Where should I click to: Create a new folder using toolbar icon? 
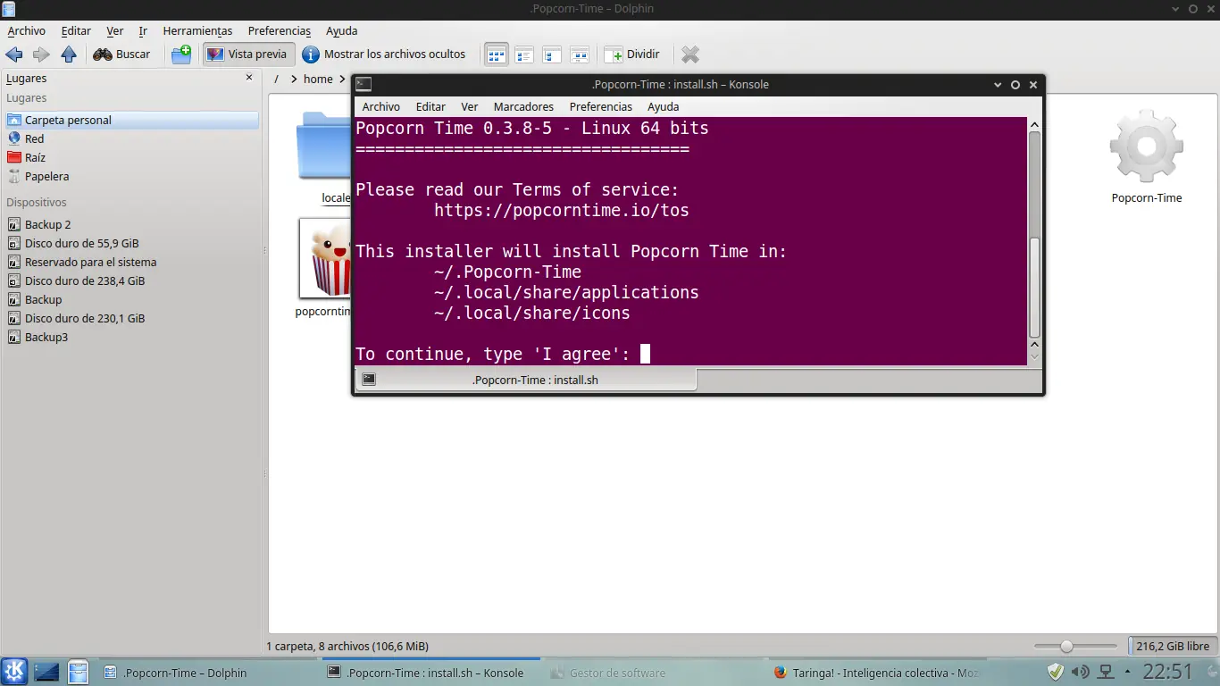pyautogui.click(x=181, y=54)
